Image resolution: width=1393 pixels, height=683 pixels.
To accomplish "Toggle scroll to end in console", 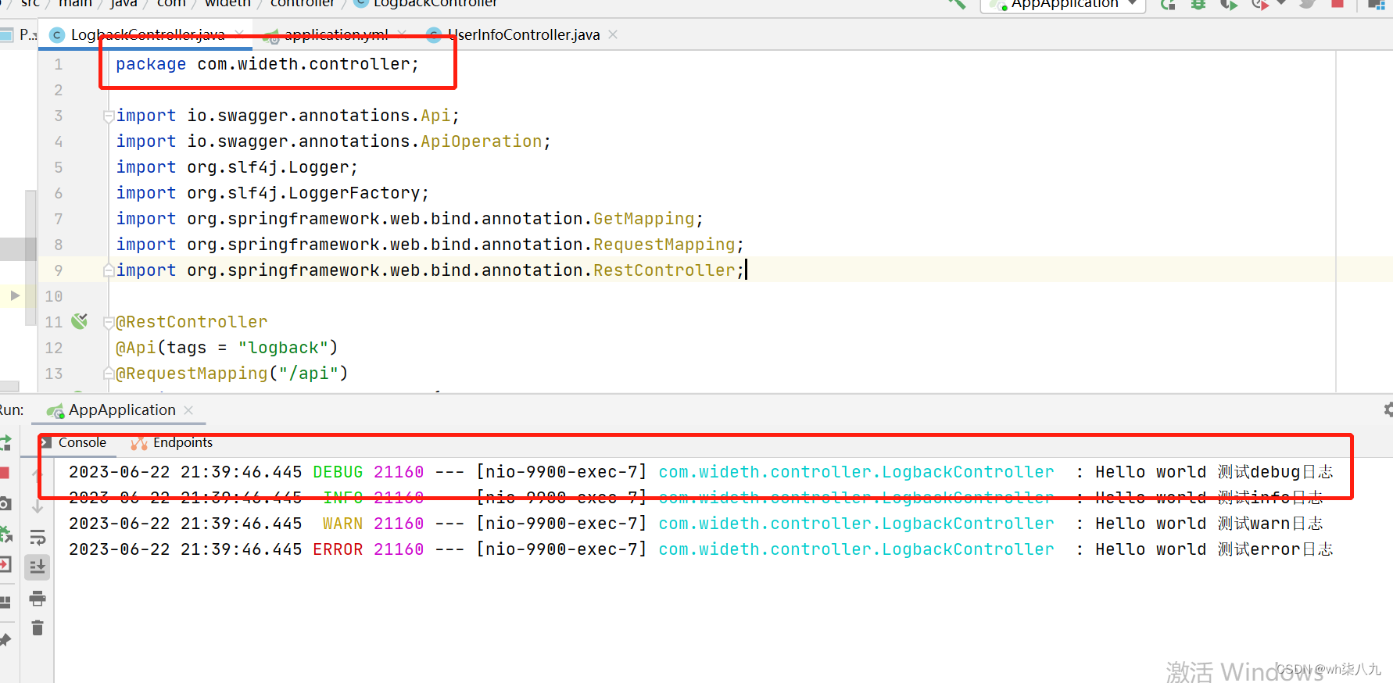I will pos(37,567).
